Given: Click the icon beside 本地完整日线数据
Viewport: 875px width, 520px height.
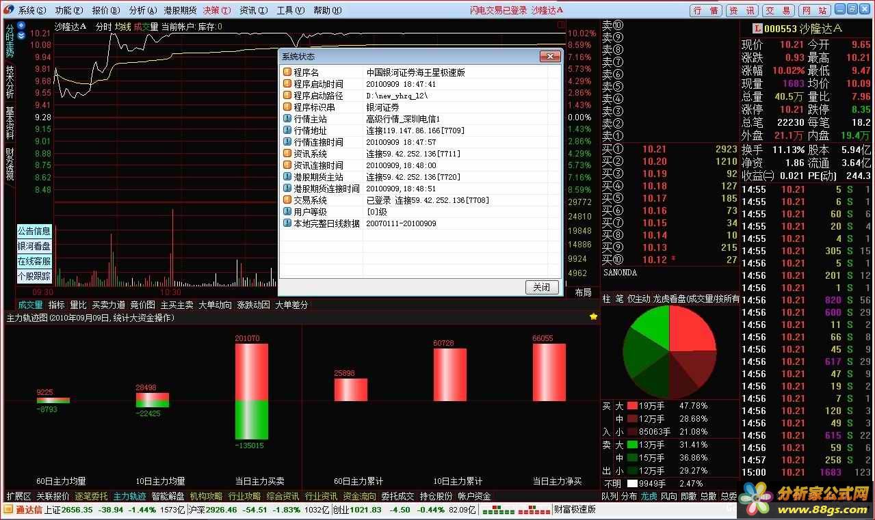Looking at the screenshot, I should (x=287, y=223).
